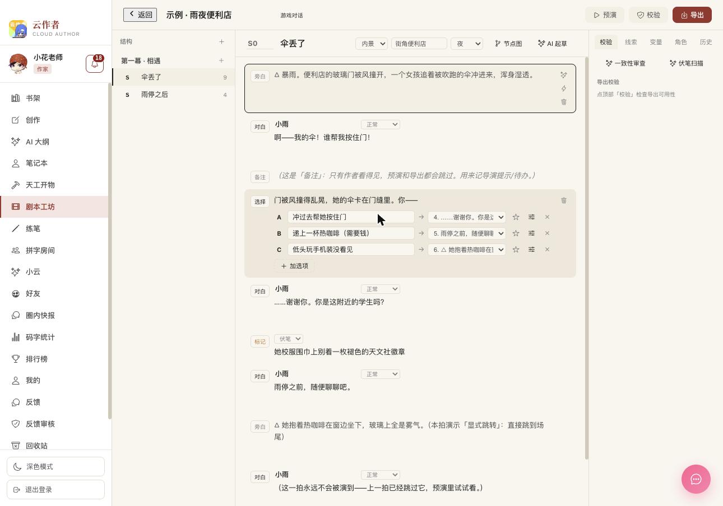Select the 雨停之后 scene in structure

(174, 95)
